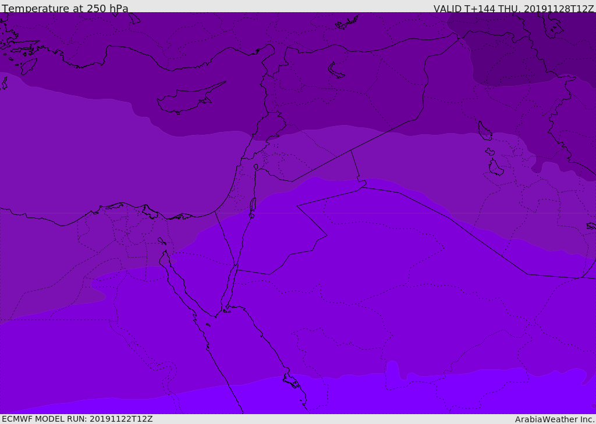Click the 'ECMWF MODEL RUN: 20191122T12Z' text
Image resolution: width=596 pixels, height=424 pixels.
77,419
